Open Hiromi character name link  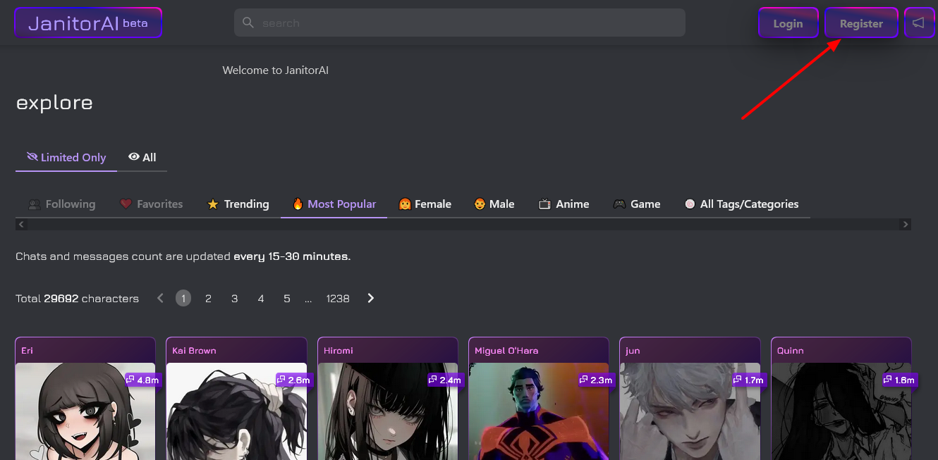(x=339, y=350)
